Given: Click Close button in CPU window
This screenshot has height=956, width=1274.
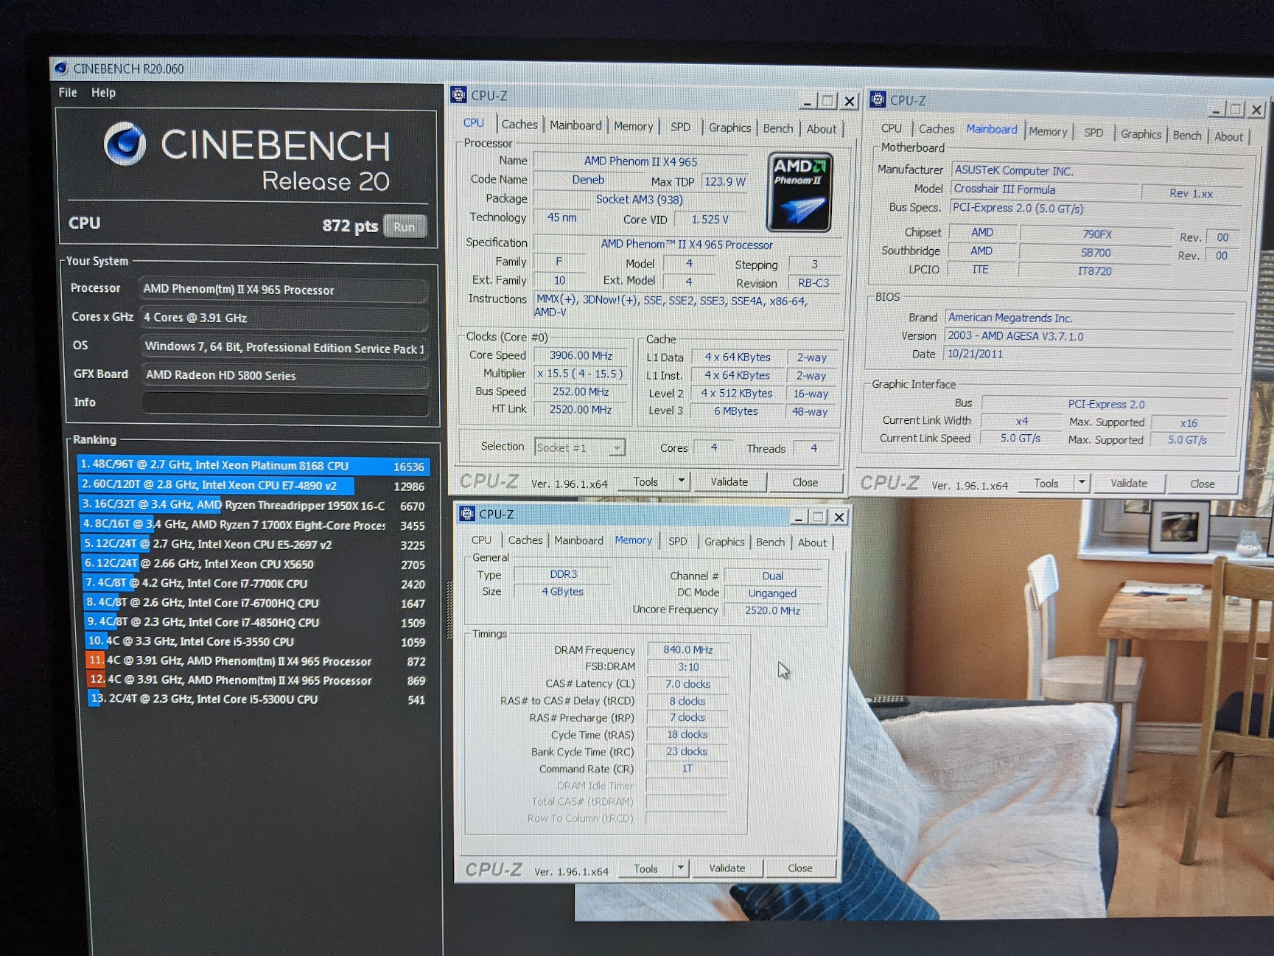Looking at the screenshot, I should 805,483.
